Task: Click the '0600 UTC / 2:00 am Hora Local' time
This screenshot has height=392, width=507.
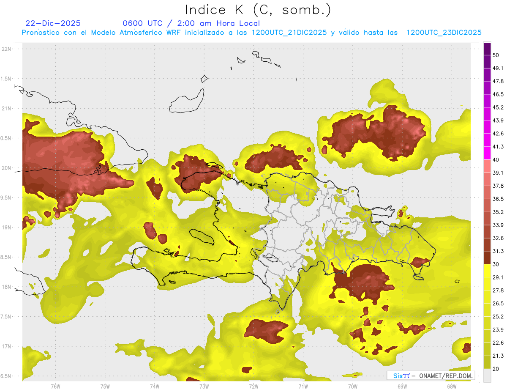Action: pyautogui.click(x=191, y=23)
